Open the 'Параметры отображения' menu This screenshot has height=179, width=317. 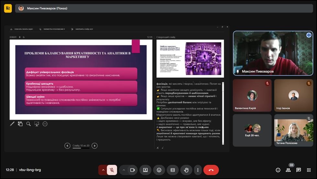click(52, 29)
